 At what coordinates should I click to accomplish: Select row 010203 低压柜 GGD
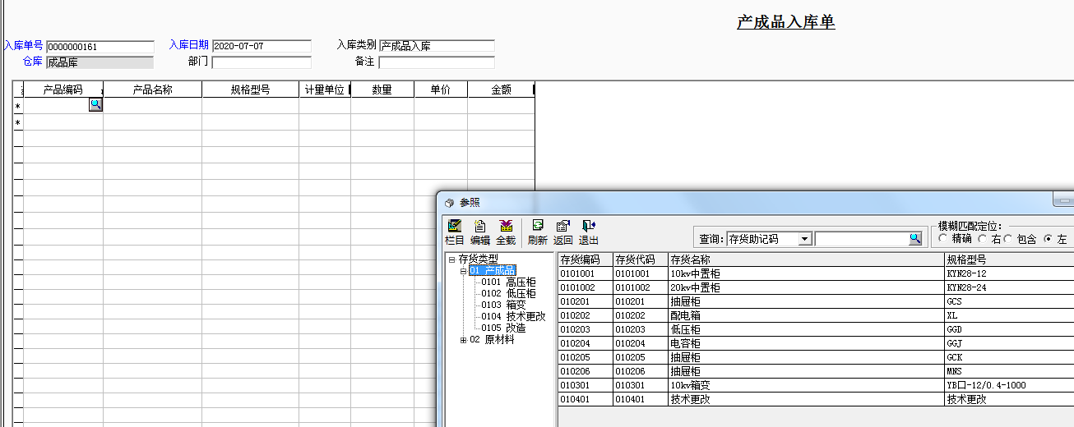point(816,329)
